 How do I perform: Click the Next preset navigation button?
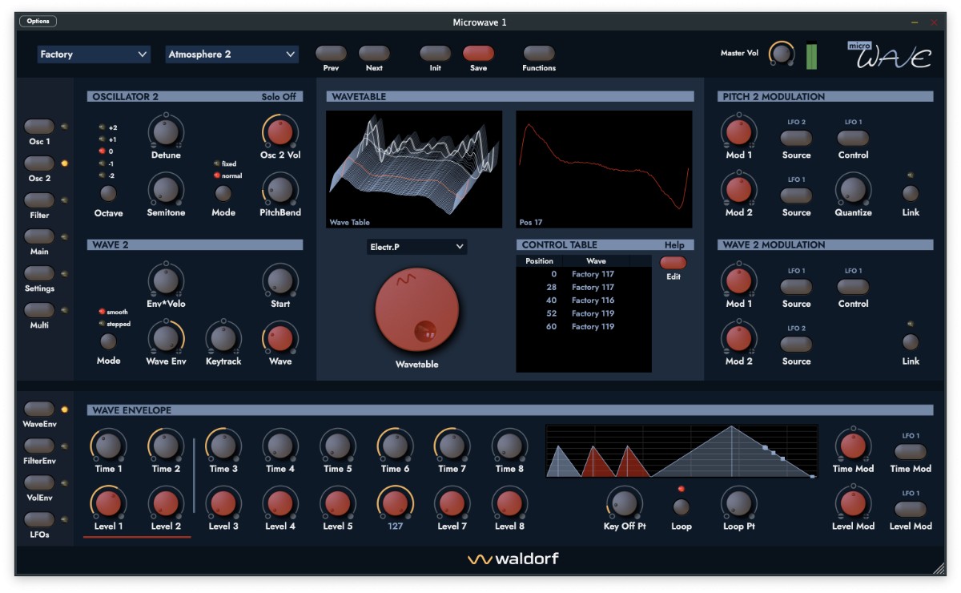[374, 52]
